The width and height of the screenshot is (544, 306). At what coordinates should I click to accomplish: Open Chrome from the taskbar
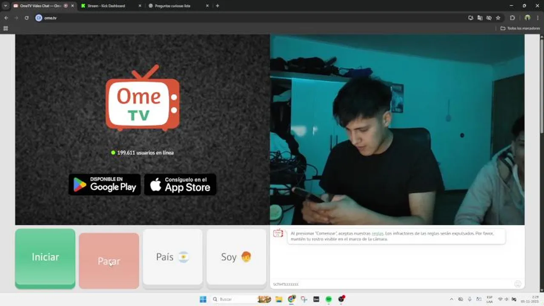click(x=292, y=299)
